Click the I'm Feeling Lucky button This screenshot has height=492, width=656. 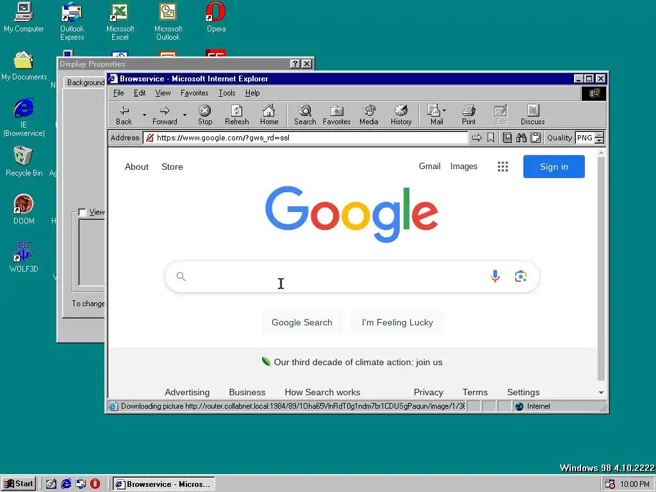click(397, 323)
